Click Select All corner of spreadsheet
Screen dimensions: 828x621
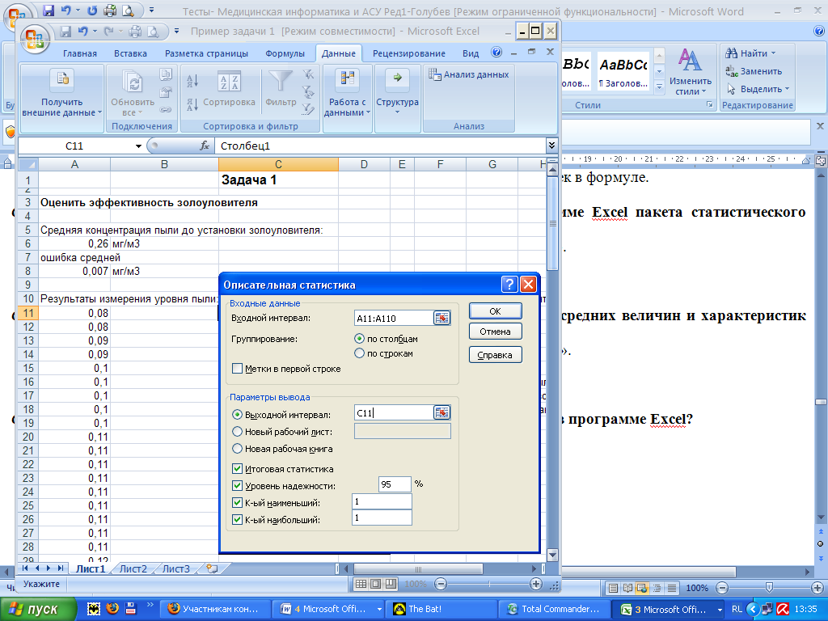pos(28,164)
